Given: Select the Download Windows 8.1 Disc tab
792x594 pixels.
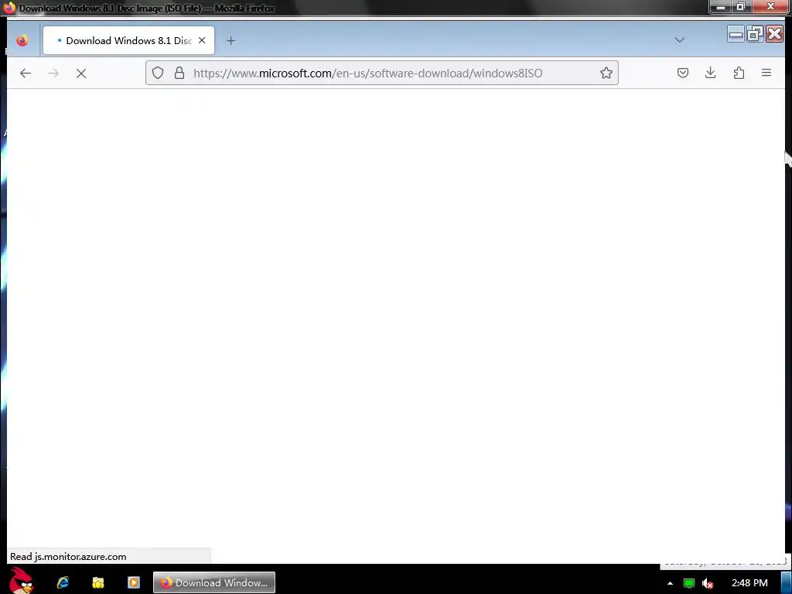Looking at the screenshot, I should tap(129, 40).
